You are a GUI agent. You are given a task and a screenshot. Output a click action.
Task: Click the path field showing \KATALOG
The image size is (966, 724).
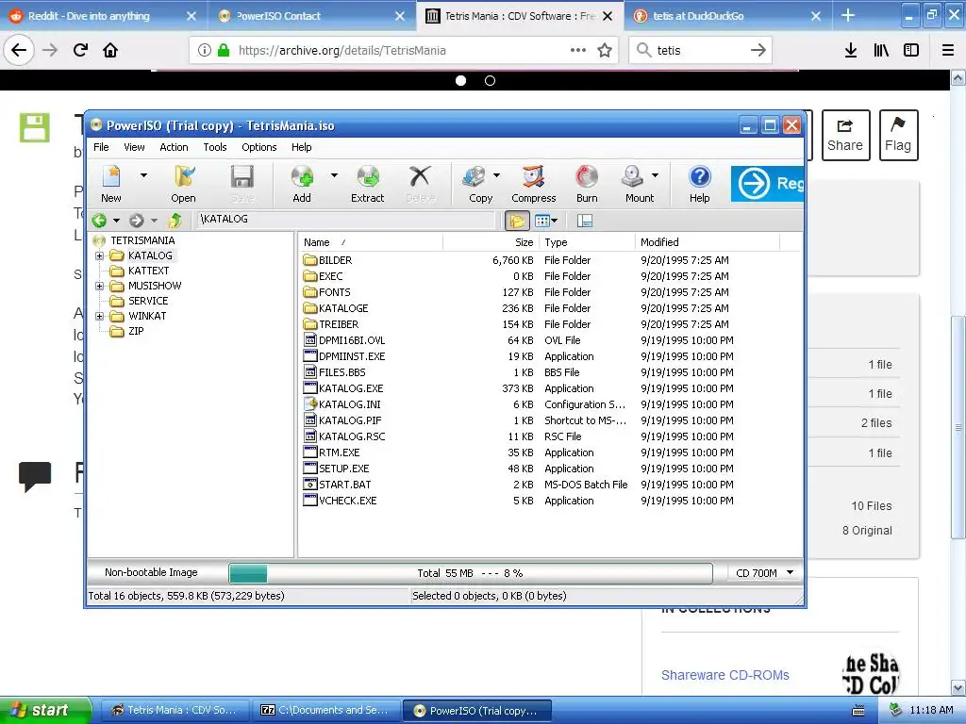[346, 219]
